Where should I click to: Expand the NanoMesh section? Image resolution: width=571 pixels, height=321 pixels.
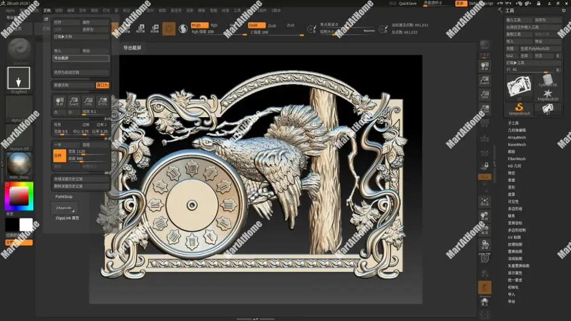click(x=517, y=145)
